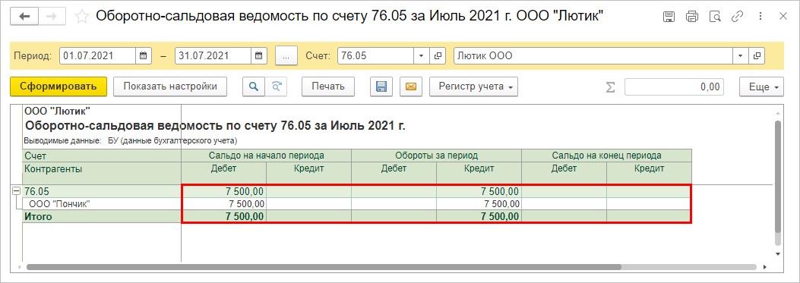
Task: Expand the account 76.05 dropdown arrow
Action: click(422, 56)
